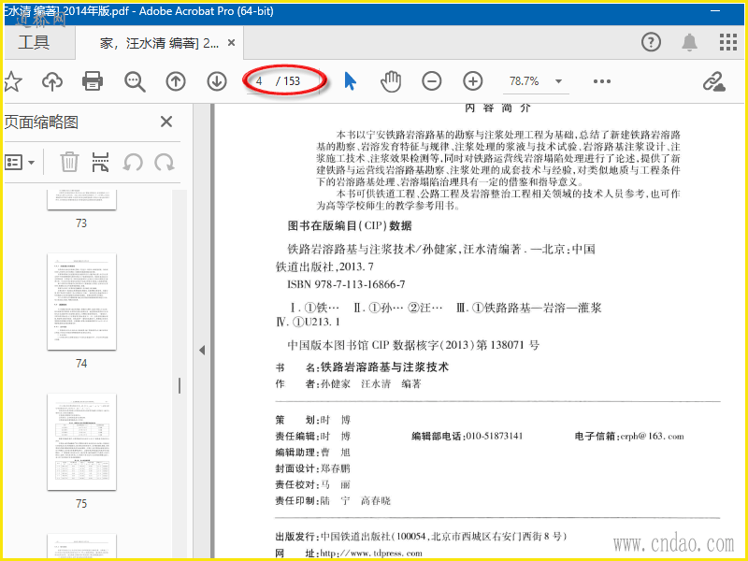
Task: Zoom in with plus button
Action: pos(473,81)
